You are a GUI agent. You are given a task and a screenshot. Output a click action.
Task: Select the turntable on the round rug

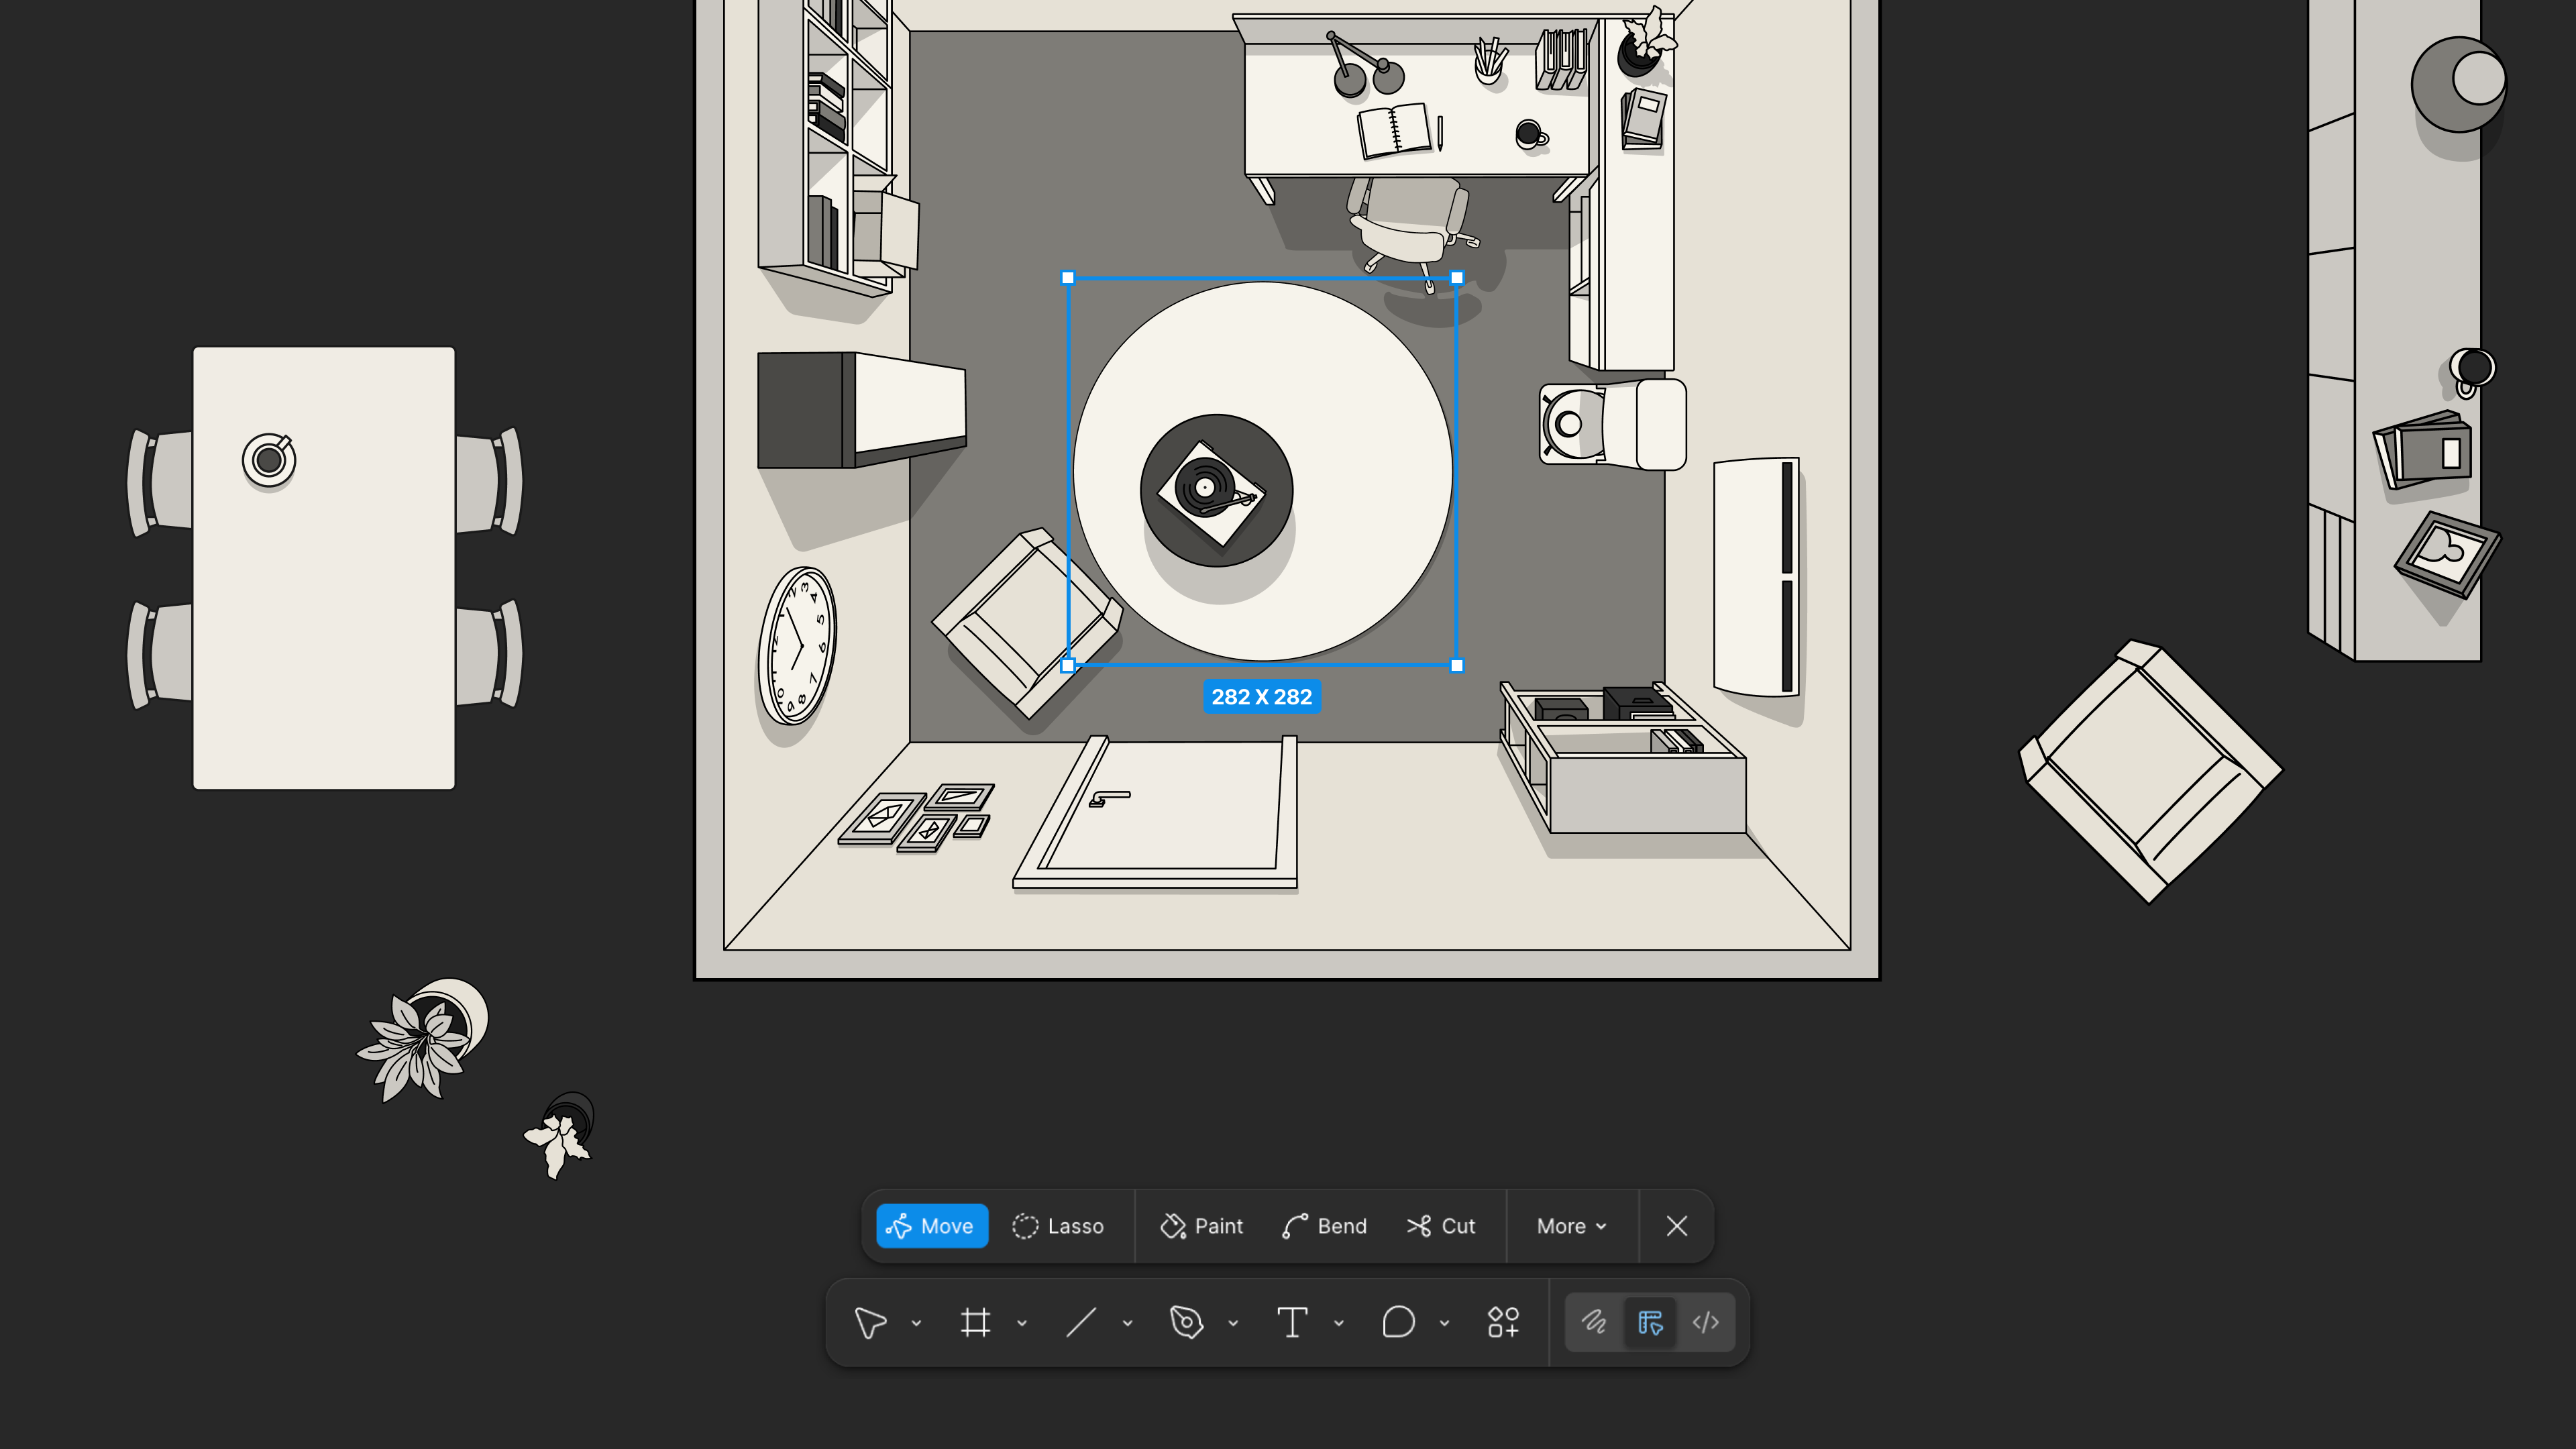(x=1211, y=493)
